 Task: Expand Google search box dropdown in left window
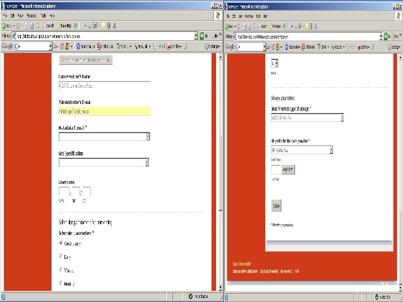(x=50, y=46)
